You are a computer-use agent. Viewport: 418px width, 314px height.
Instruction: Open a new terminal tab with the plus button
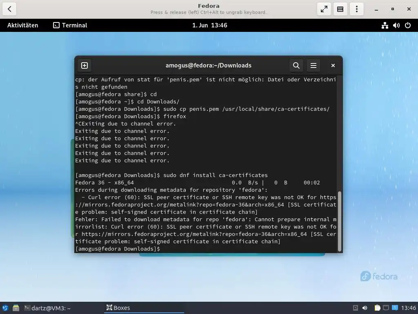[x=84, y=65]
